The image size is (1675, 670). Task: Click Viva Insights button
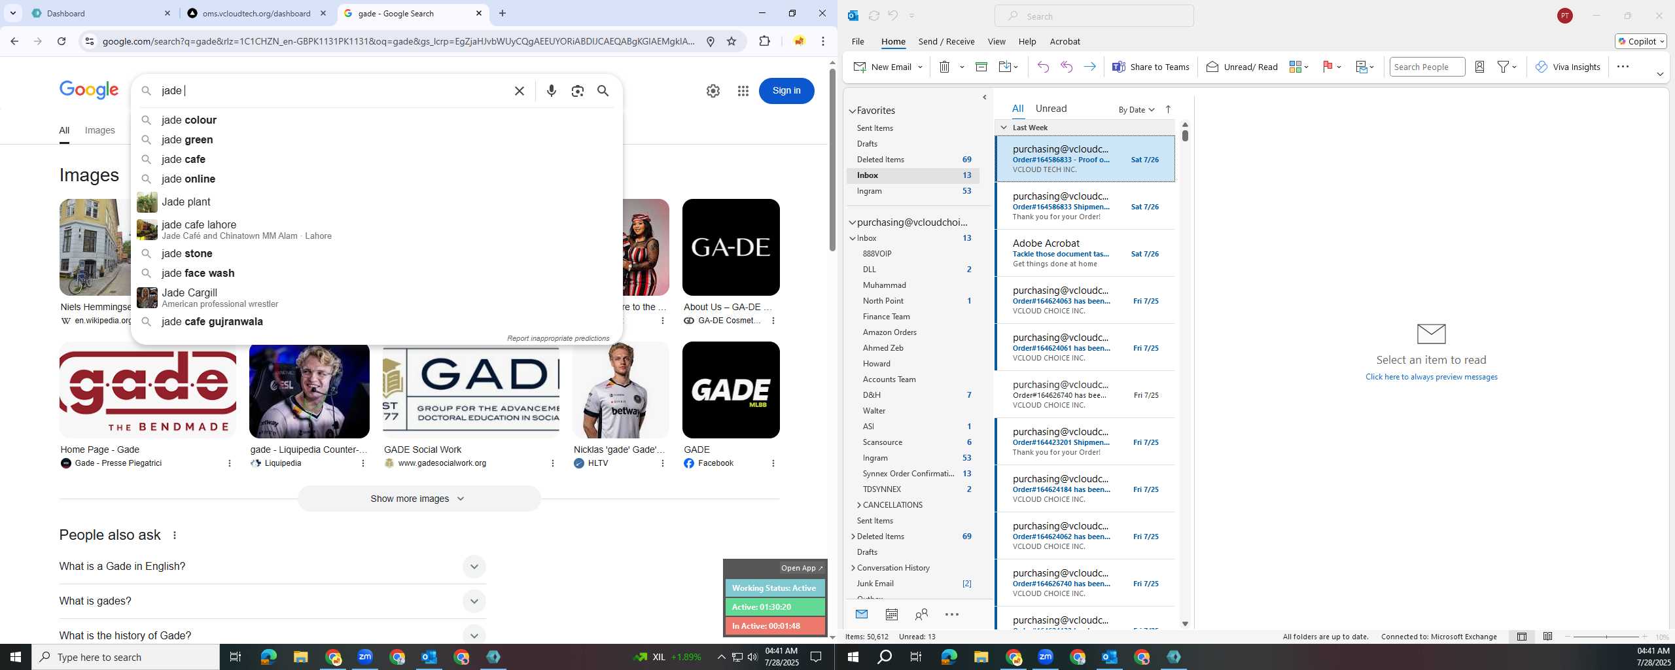click(x=1568, y=67)
